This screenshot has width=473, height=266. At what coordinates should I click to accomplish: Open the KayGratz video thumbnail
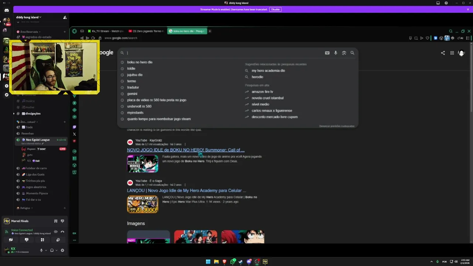click(143, 164)
